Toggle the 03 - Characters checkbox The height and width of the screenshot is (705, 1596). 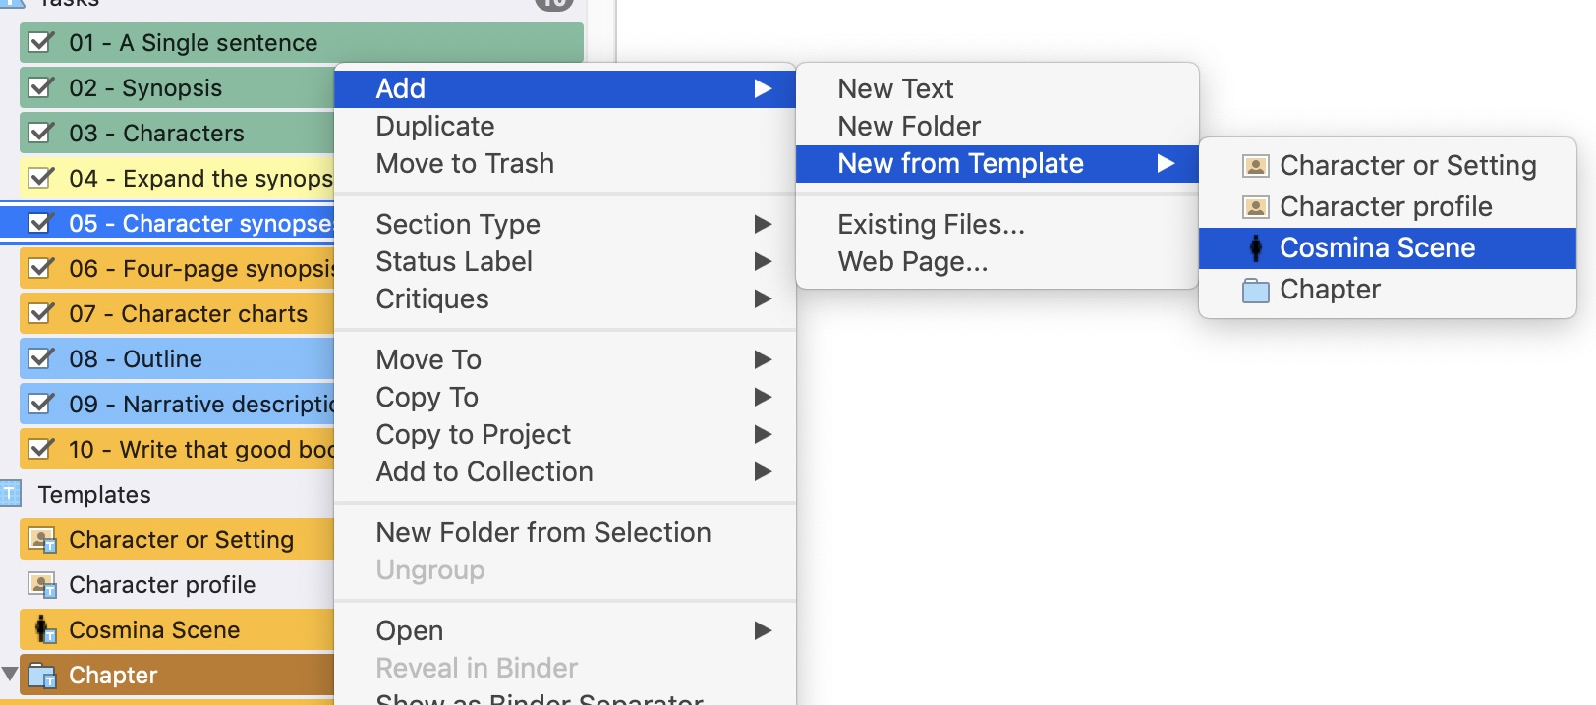point(41,133)
